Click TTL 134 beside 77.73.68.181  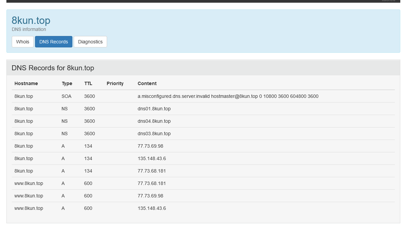click(x=88, y=171)
